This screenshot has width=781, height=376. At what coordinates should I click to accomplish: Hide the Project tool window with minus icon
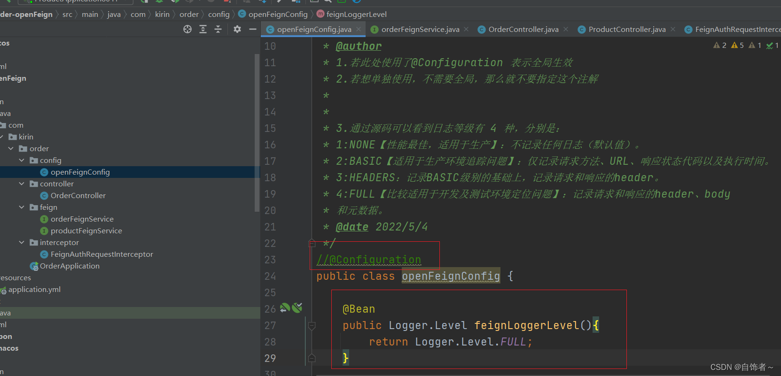coord(253,29)
